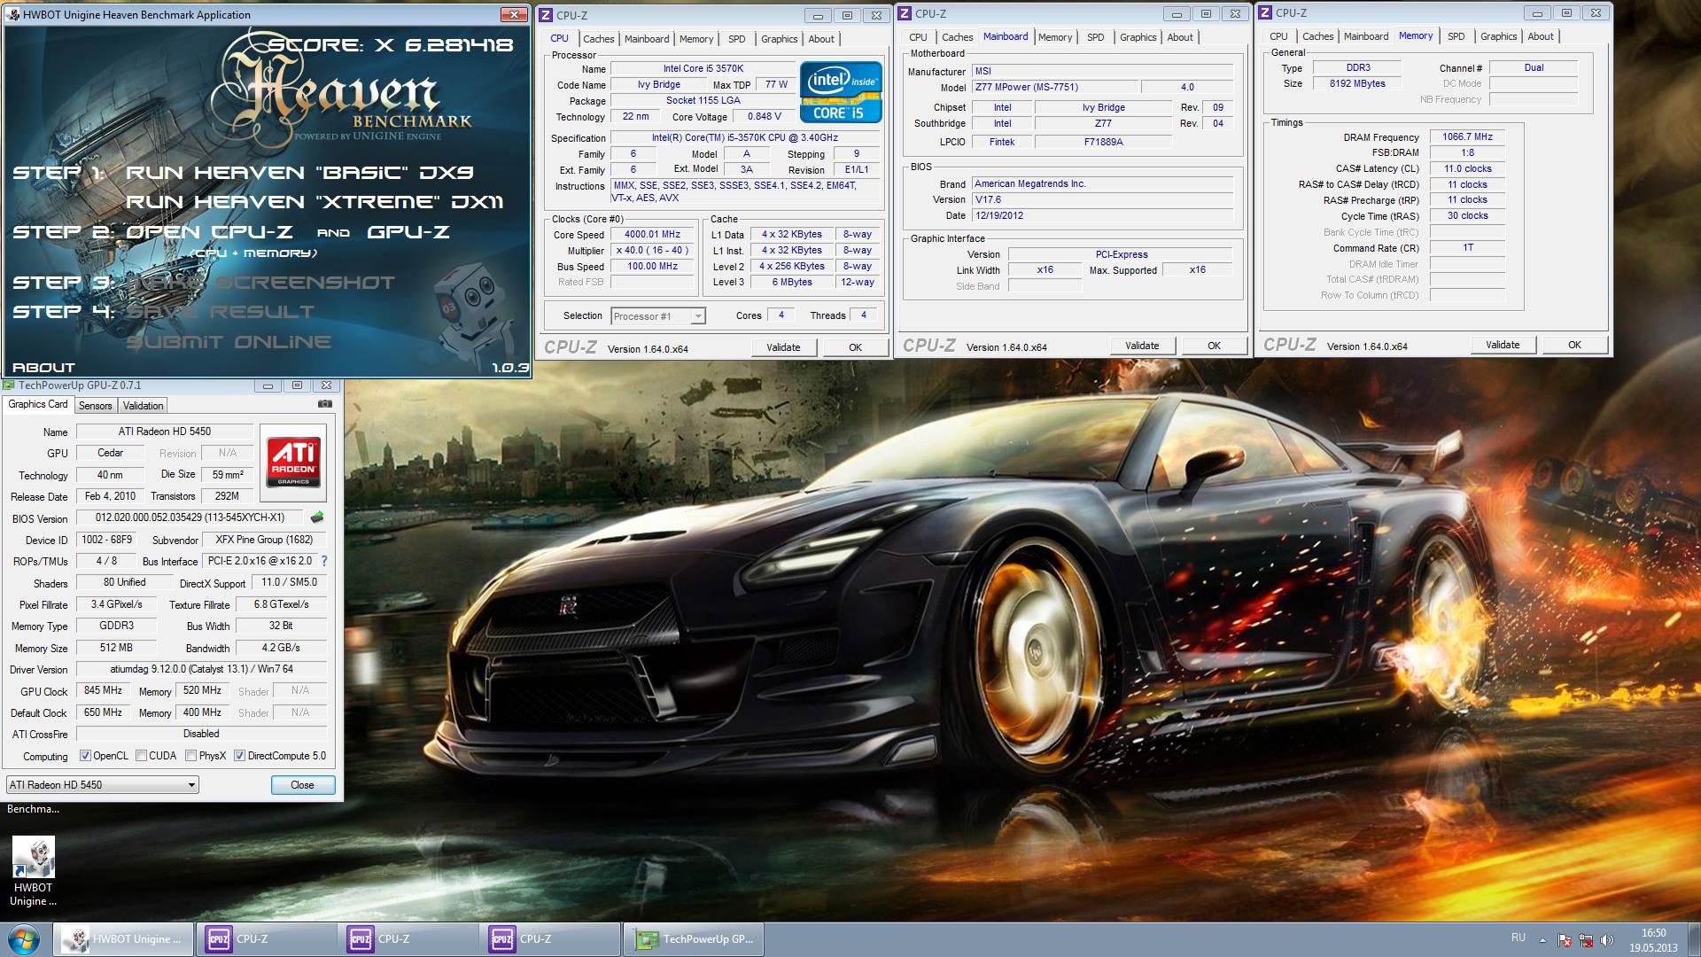1701x957 pixels.
Task: Switch to the Sensors tab in GPU-Z
Action: tap(95, 406)
